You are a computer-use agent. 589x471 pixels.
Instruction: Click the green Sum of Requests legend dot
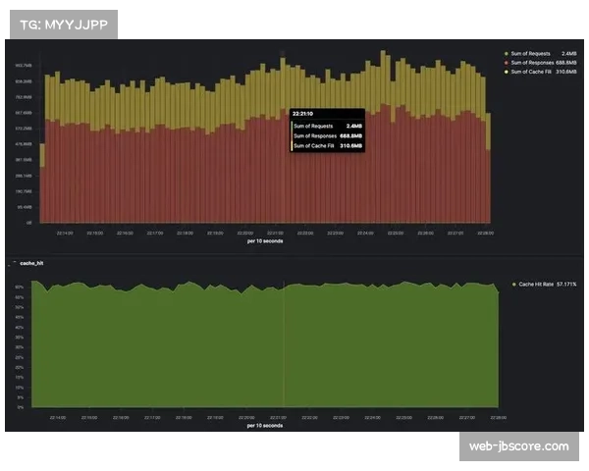(x=505, y=53)
